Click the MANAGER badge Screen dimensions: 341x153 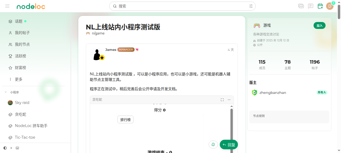pos(126,50)
